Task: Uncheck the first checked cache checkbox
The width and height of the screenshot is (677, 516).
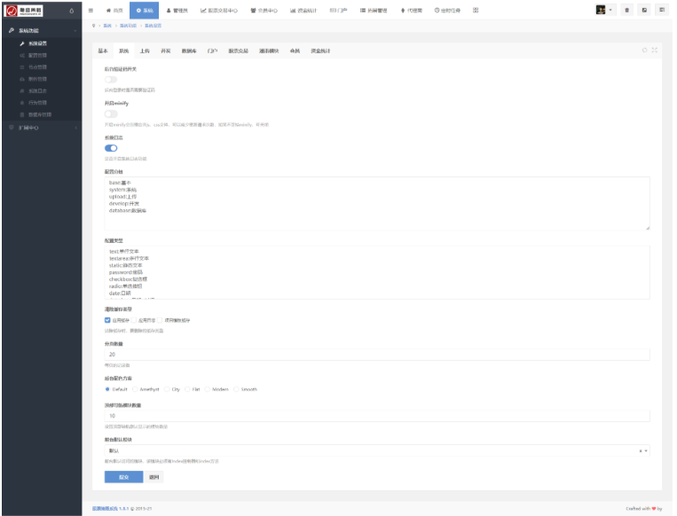Action: pyautogui.click(x=107, y=320)
